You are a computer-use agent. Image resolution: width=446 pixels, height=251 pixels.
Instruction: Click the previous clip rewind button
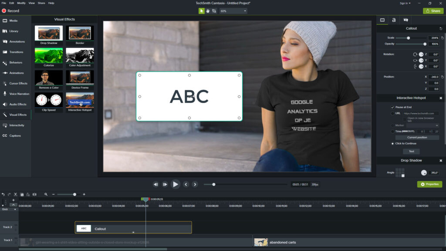click(155, 184)
